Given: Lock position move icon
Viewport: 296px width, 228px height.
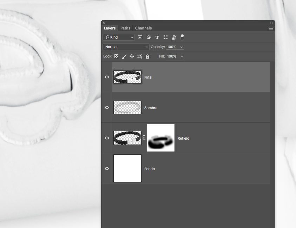Looking at the screenshot, I should 132,56.
